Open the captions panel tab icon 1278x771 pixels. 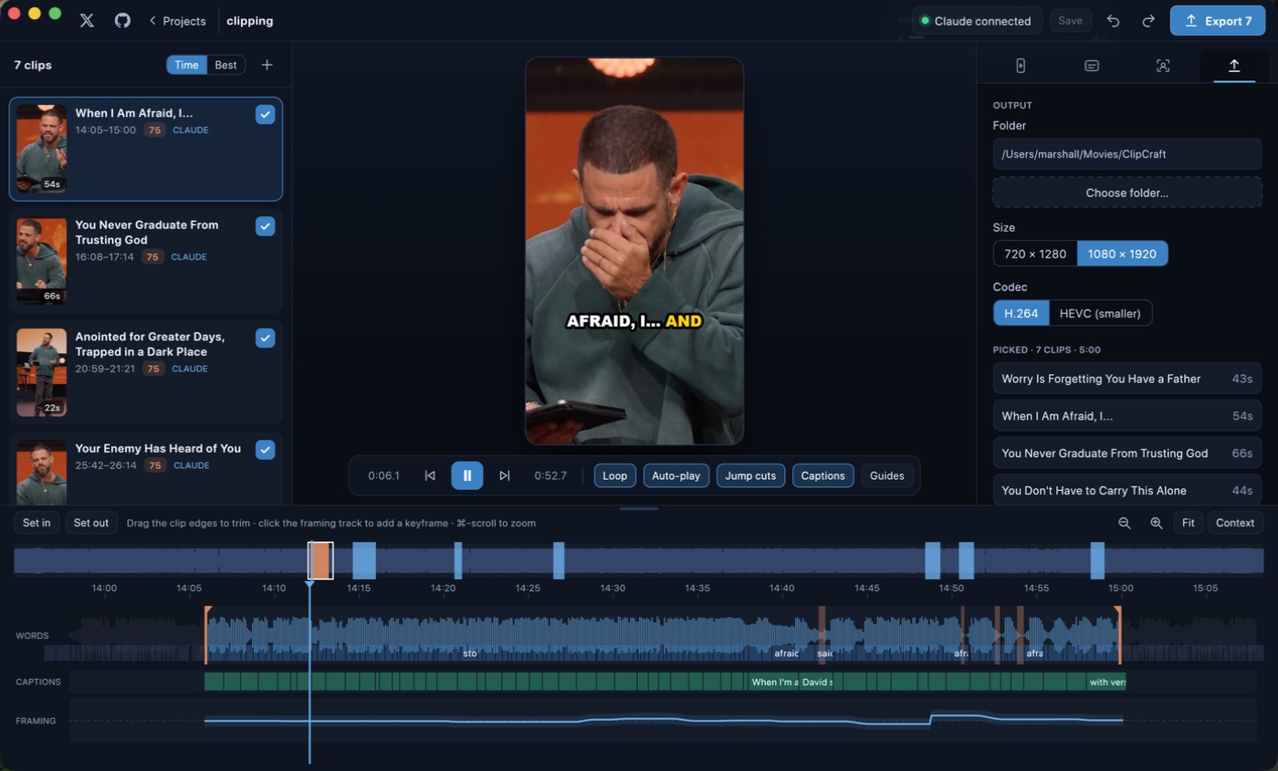(x=1092, y=66)
